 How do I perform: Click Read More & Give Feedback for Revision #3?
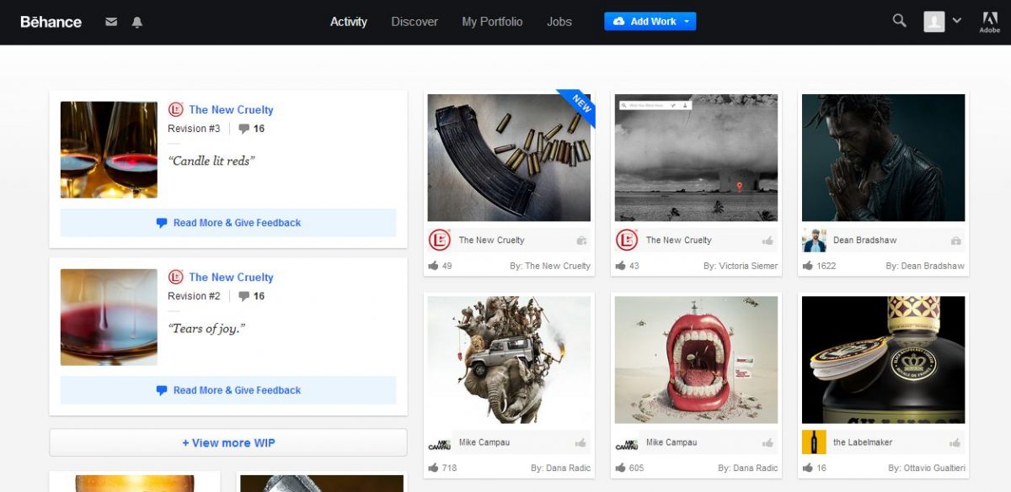[x=228, y=223]
